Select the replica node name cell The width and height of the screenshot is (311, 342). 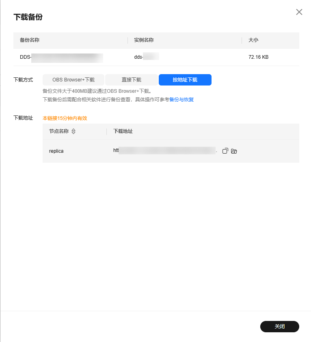point(56,151)
